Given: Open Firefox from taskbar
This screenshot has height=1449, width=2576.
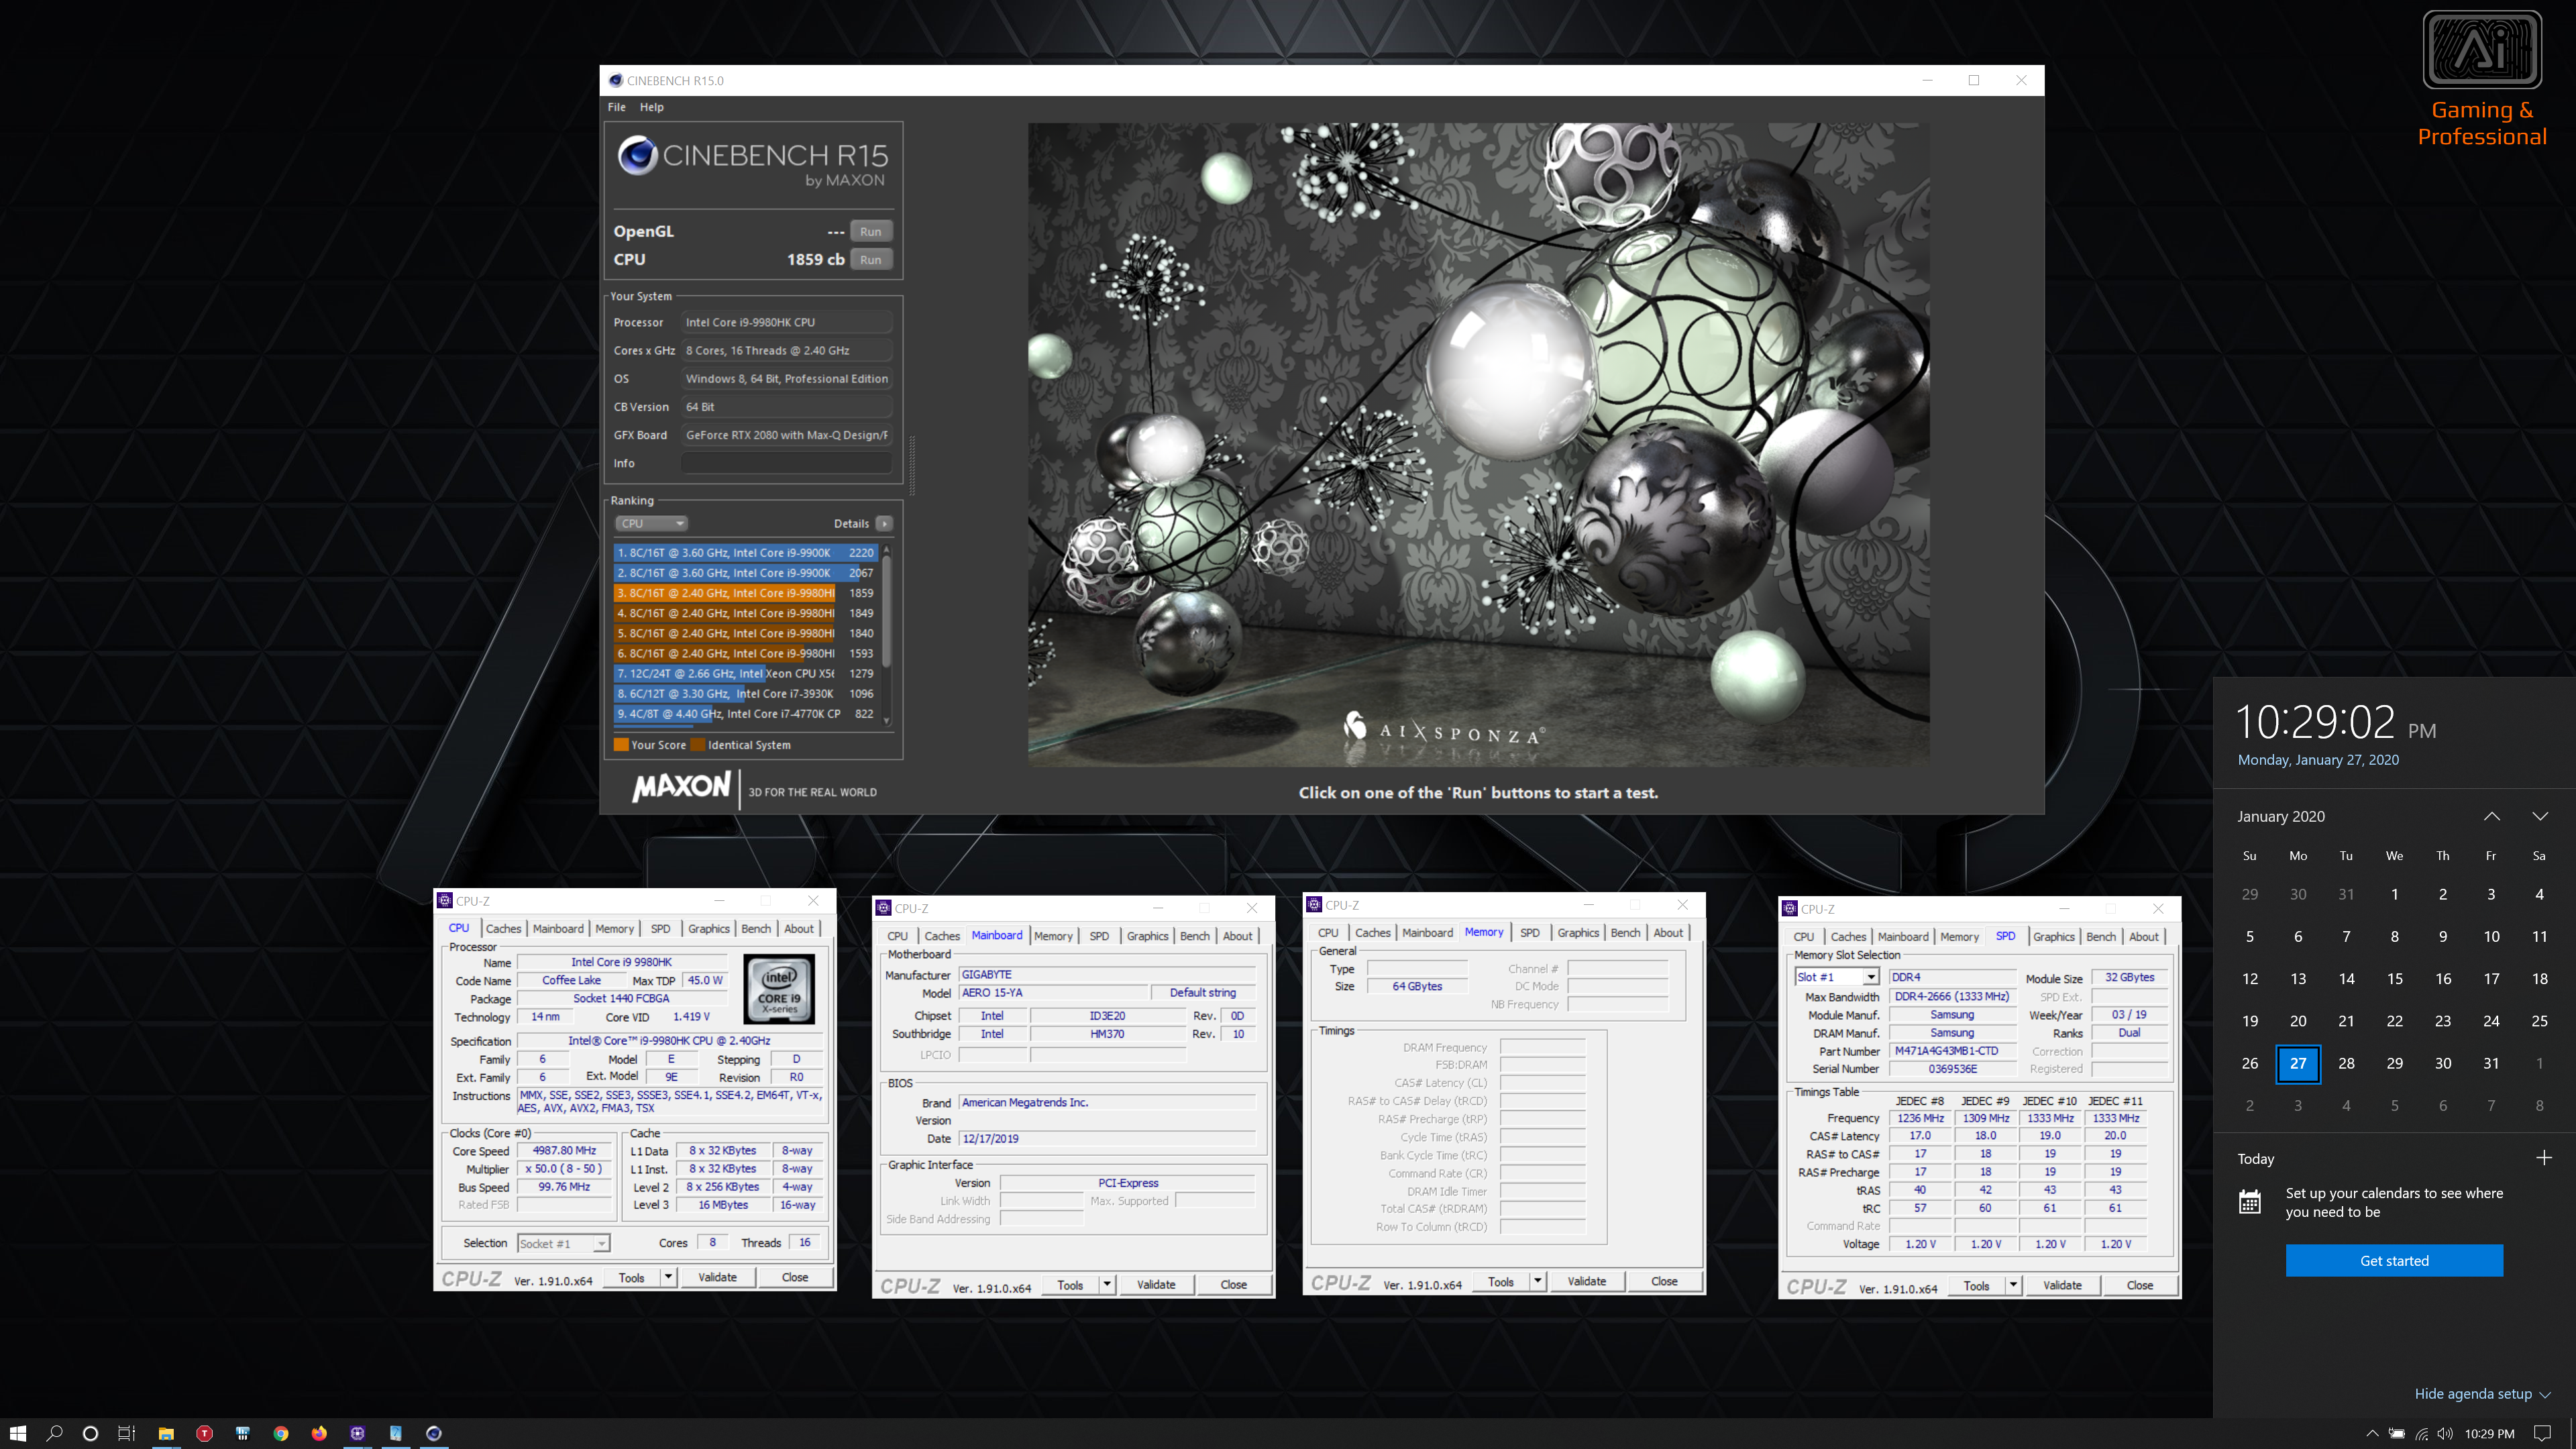Looking at the screenshot, I should click(x=319, y=1433).
